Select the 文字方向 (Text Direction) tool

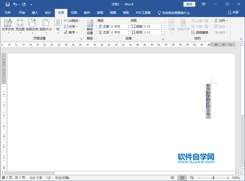click(8, 25)
